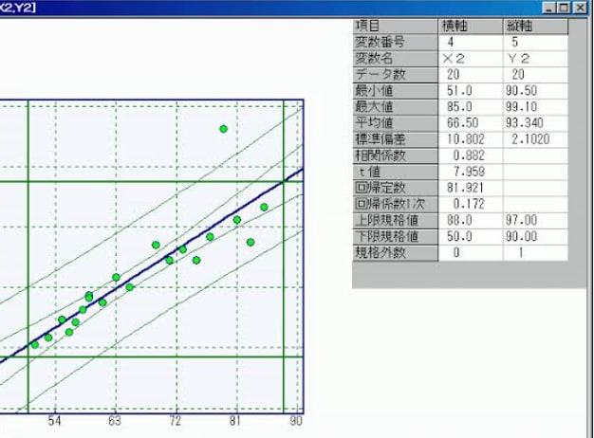This screenshot has width=594, height=438.
Task: Select mean value 66.50
Action: (x=471, y=123)
